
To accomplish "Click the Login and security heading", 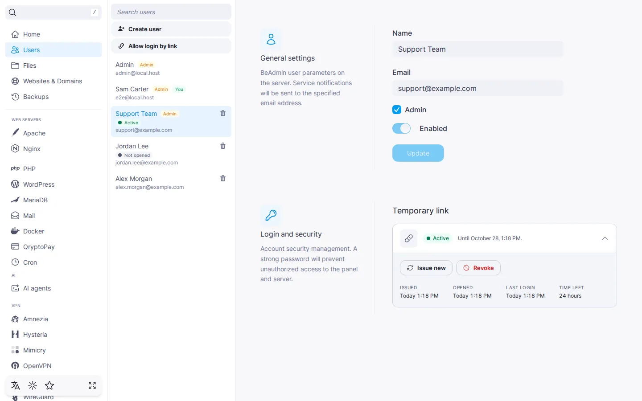I will click(291, 234).
